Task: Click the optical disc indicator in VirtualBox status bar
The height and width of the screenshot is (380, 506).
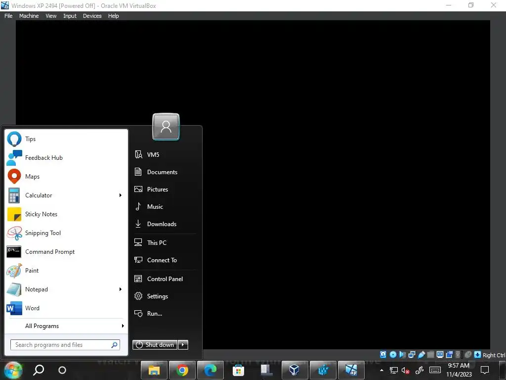Action: [393, 354]
